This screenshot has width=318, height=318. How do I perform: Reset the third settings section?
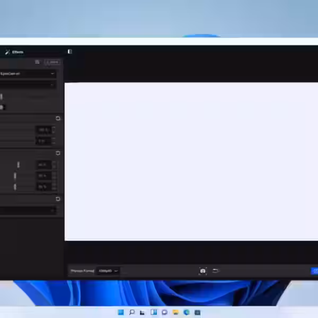(58, 199)
